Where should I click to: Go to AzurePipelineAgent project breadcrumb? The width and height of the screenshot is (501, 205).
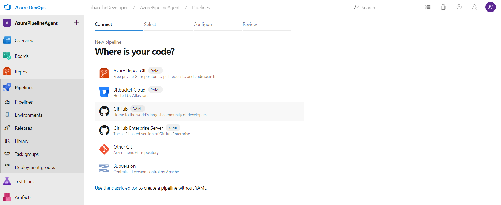click(160, 8)
